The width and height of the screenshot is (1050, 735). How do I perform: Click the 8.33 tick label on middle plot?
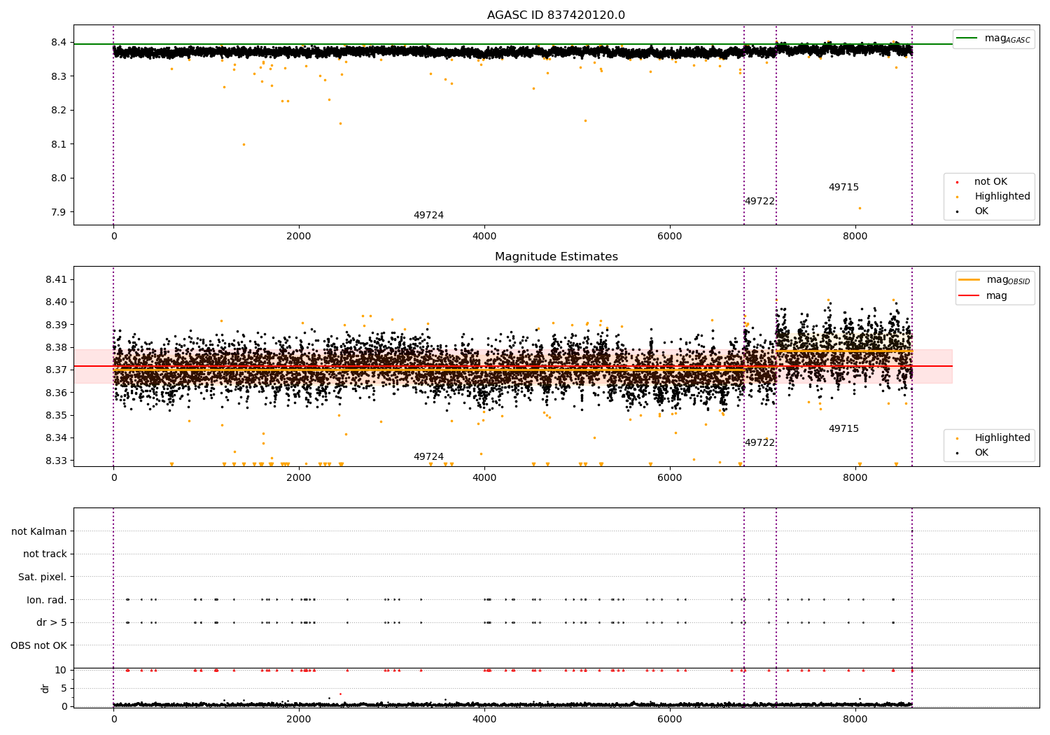56,461
